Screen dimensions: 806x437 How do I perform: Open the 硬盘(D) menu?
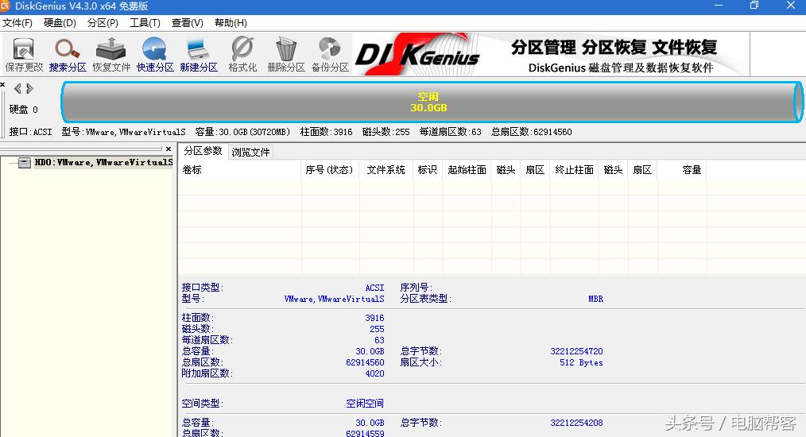(x=60, y=22)
